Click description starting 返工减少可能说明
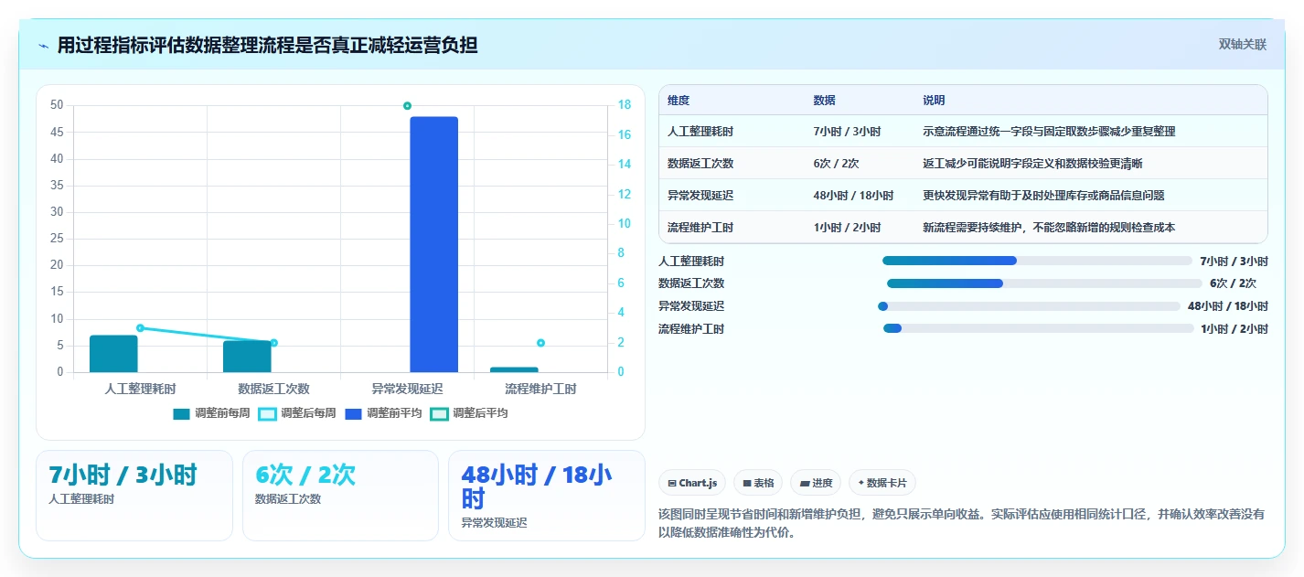The image size is (1304, 577). tap(1032, 164)
